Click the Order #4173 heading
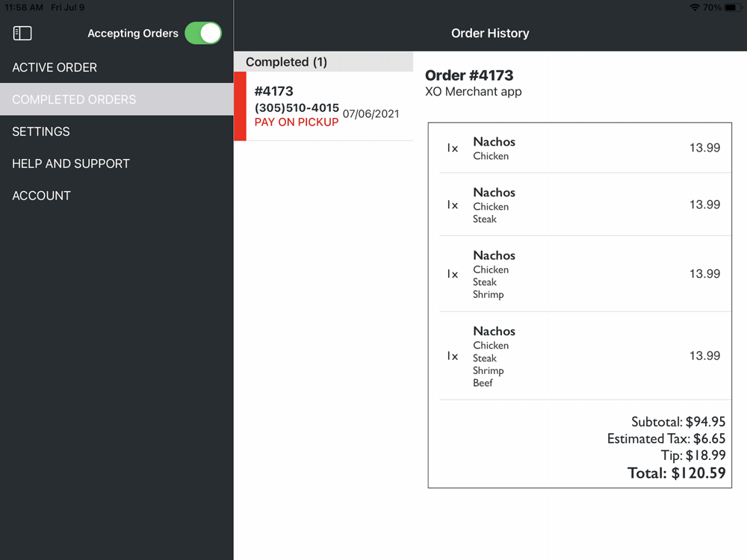Viewport: 747px width, 560px height. tap(469, 75)
